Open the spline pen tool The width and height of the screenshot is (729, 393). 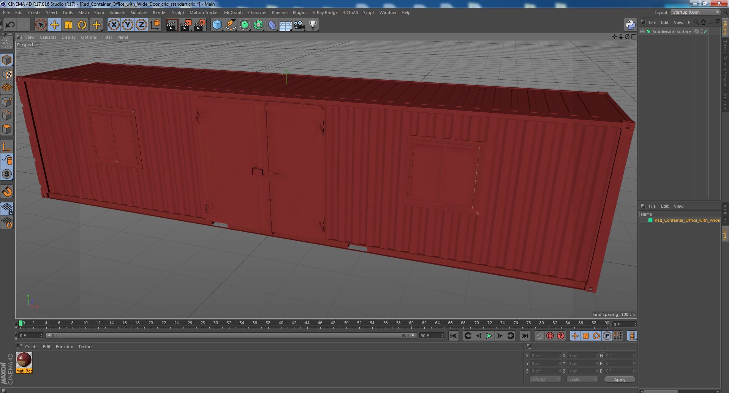coord(231,25)
